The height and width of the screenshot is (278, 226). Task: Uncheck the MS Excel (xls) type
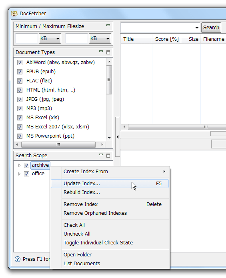[x=20, y=118]
